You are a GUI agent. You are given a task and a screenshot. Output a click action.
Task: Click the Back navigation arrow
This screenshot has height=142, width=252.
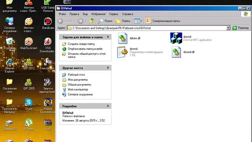pyautogui.click(x=60, y=21)
